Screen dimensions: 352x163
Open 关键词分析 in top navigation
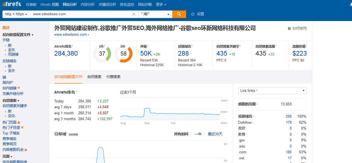(107, 4)
